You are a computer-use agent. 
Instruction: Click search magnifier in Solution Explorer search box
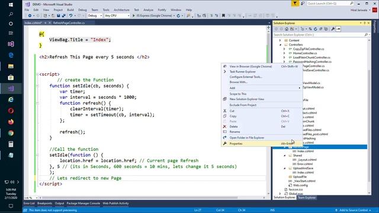click(x=366, y=35)
